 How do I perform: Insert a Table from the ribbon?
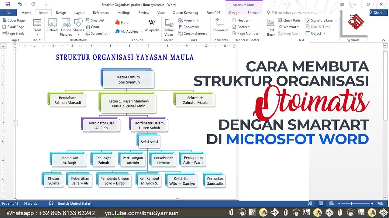pos(37,28)
